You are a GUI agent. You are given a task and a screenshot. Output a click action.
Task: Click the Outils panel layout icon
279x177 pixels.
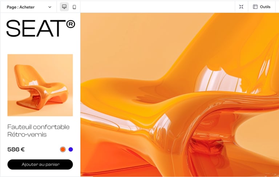coord(255,7)
